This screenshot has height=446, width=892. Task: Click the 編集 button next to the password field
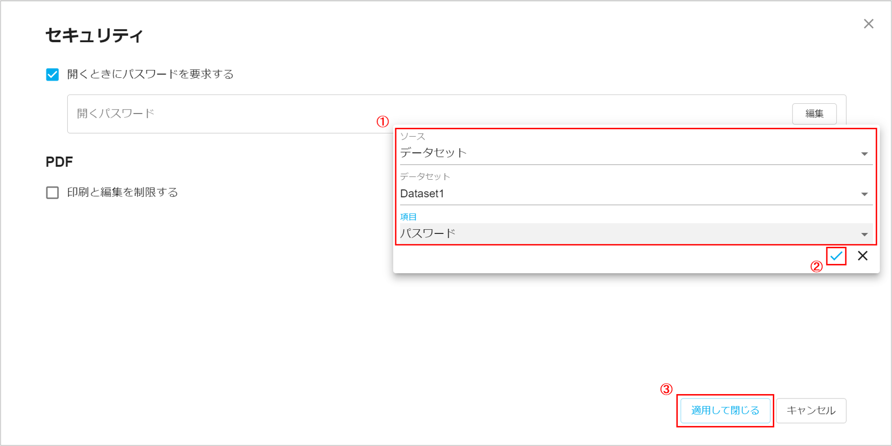pos(814,114)
